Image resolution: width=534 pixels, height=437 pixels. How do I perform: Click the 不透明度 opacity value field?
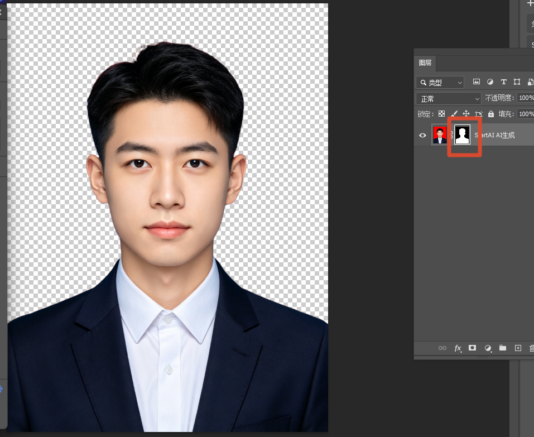526,98
